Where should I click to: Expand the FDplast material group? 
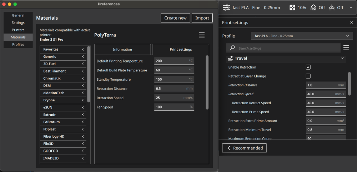63,129
